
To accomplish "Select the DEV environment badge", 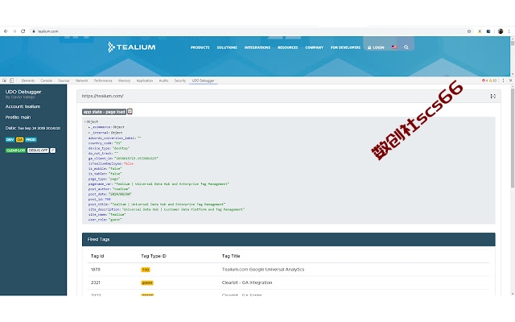I will [10, 139].
